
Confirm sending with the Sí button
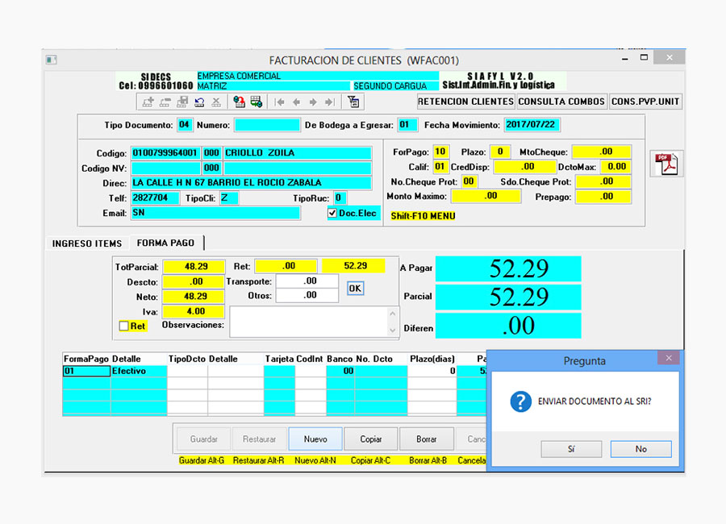[x=571, y=449]
